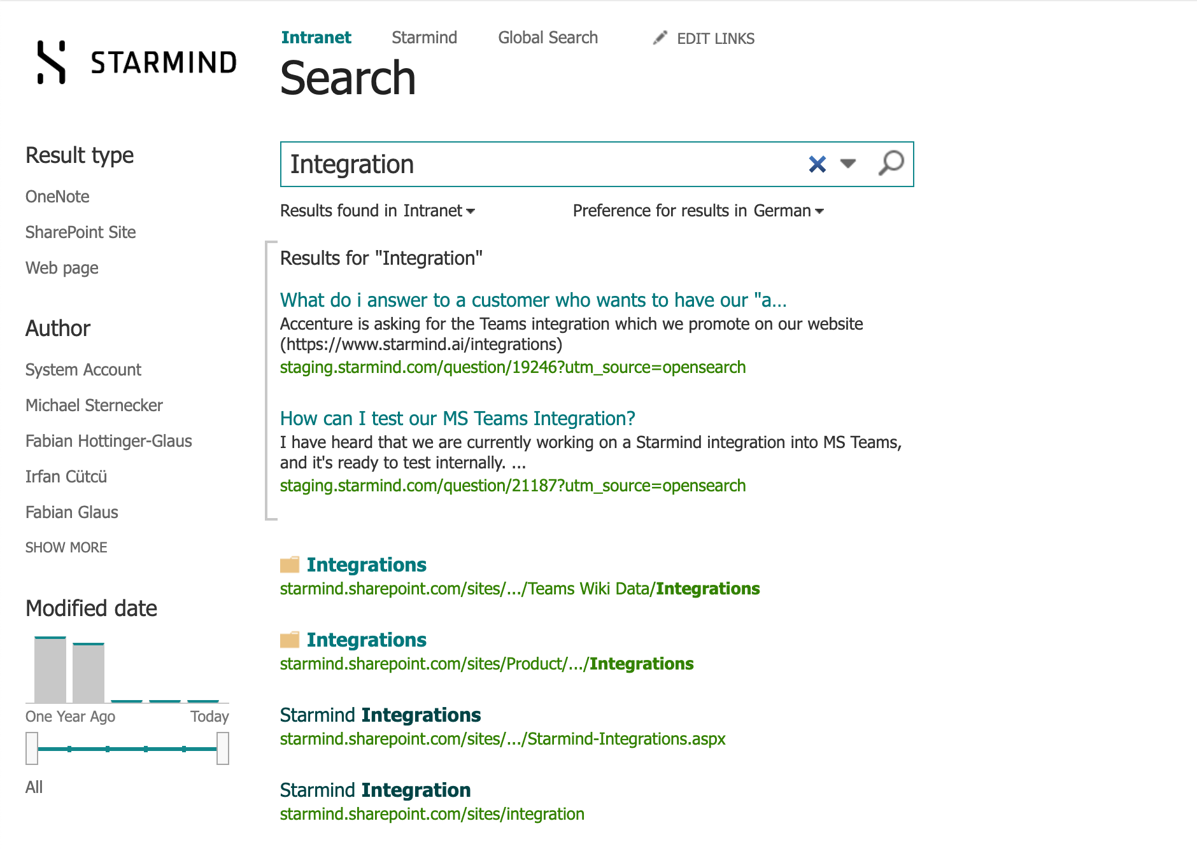This screenshot has width=1197, height=849.
Task: Filter by OneNote result type
Action: (x=57, y=197)
